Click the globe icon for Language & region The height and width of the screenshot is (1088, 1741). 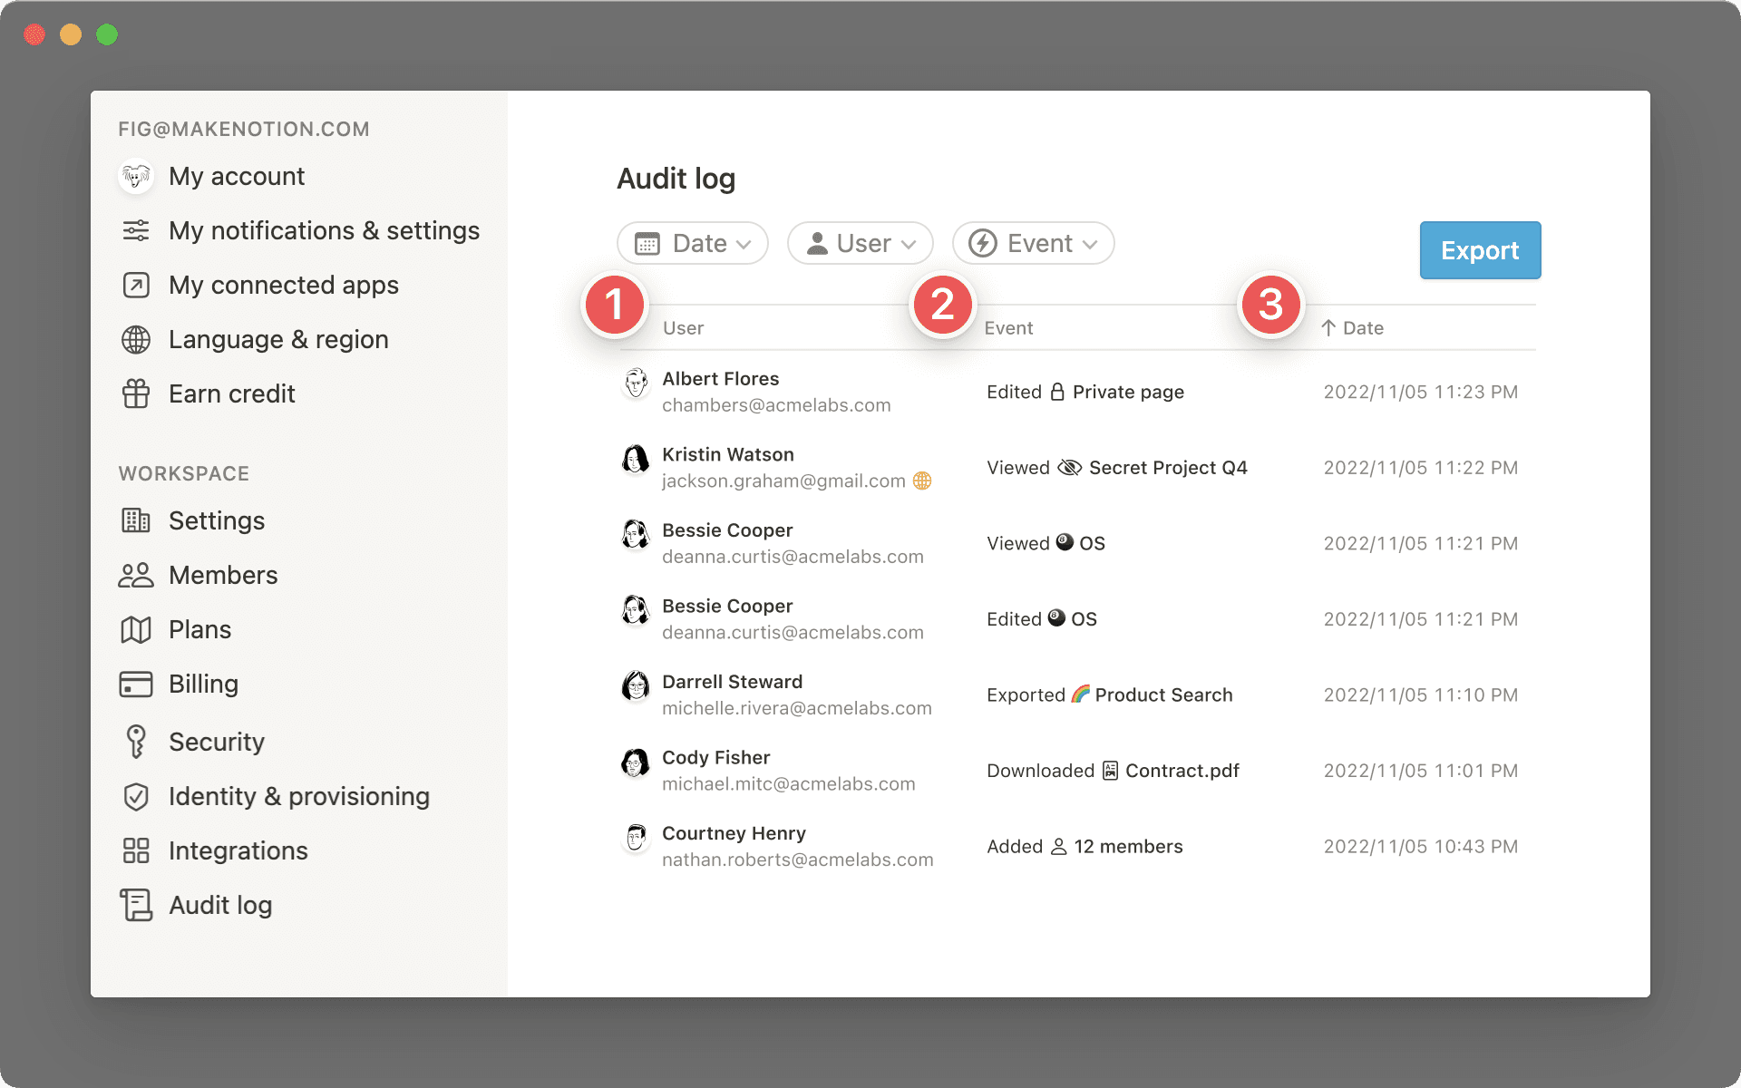(136, 339)
